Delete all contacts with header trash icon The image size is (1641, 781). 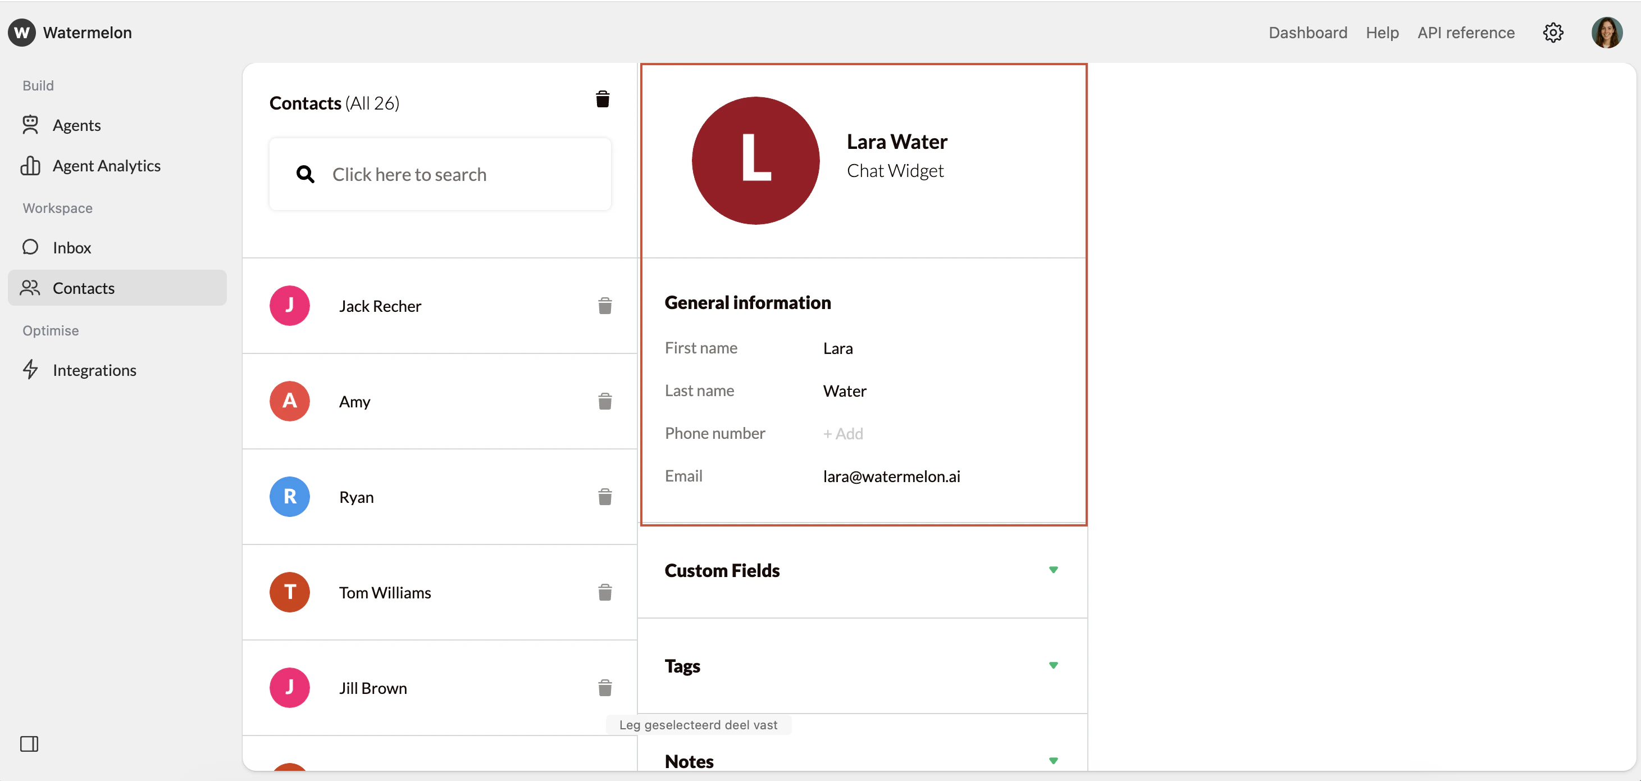pos(603,99)
